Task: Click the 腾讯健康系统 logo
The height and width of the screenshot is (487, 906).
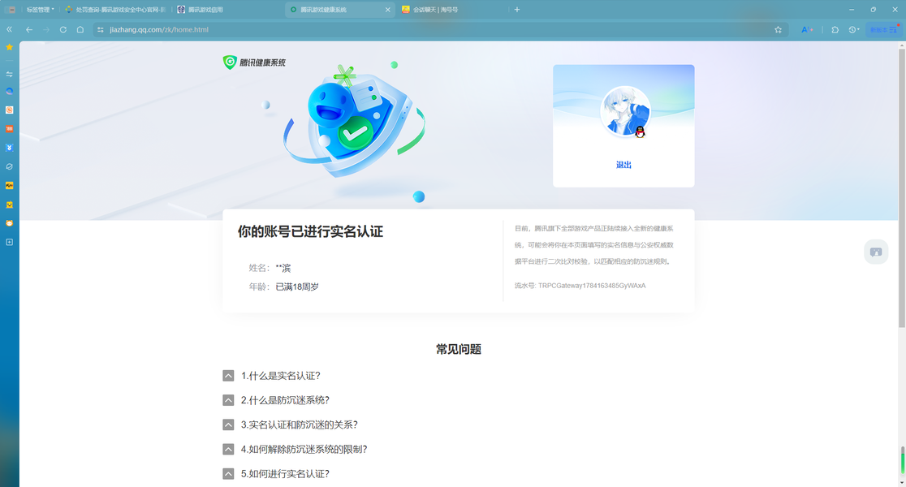Action: (x=254, y=62)
